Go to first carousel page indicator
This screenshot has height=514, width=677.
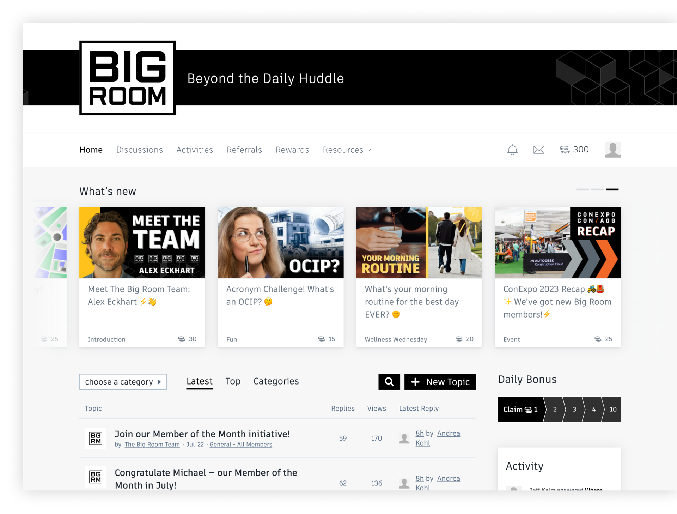click(x=583, y=189)
